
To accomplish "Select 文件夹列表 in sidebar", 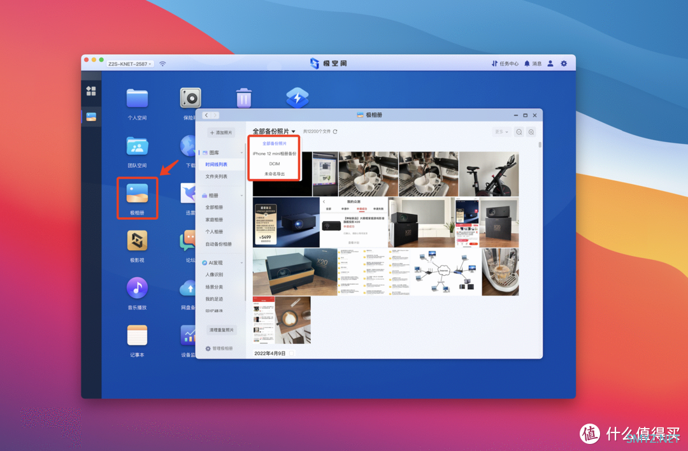I will pyautogui.click(x=217, y=176).
